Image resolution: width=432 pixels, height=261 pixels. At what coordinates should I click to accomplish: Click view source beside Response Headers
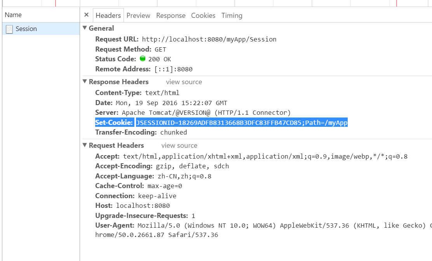click(x=184, y=82)
